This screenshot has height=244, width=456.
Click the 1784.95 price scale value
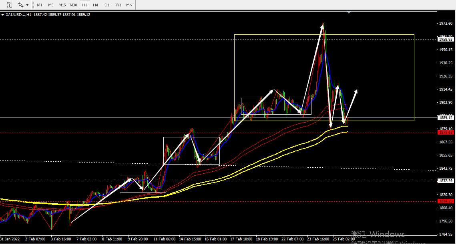[x=446, y=234]
